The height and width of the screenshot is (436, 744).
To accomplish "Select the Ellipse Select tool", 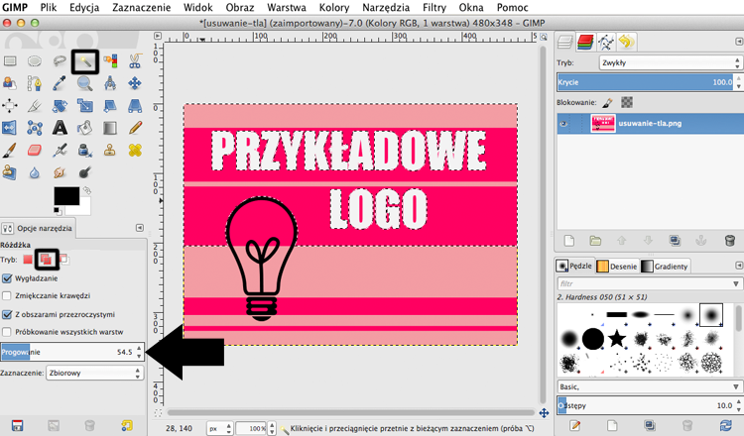I will 34,61.
